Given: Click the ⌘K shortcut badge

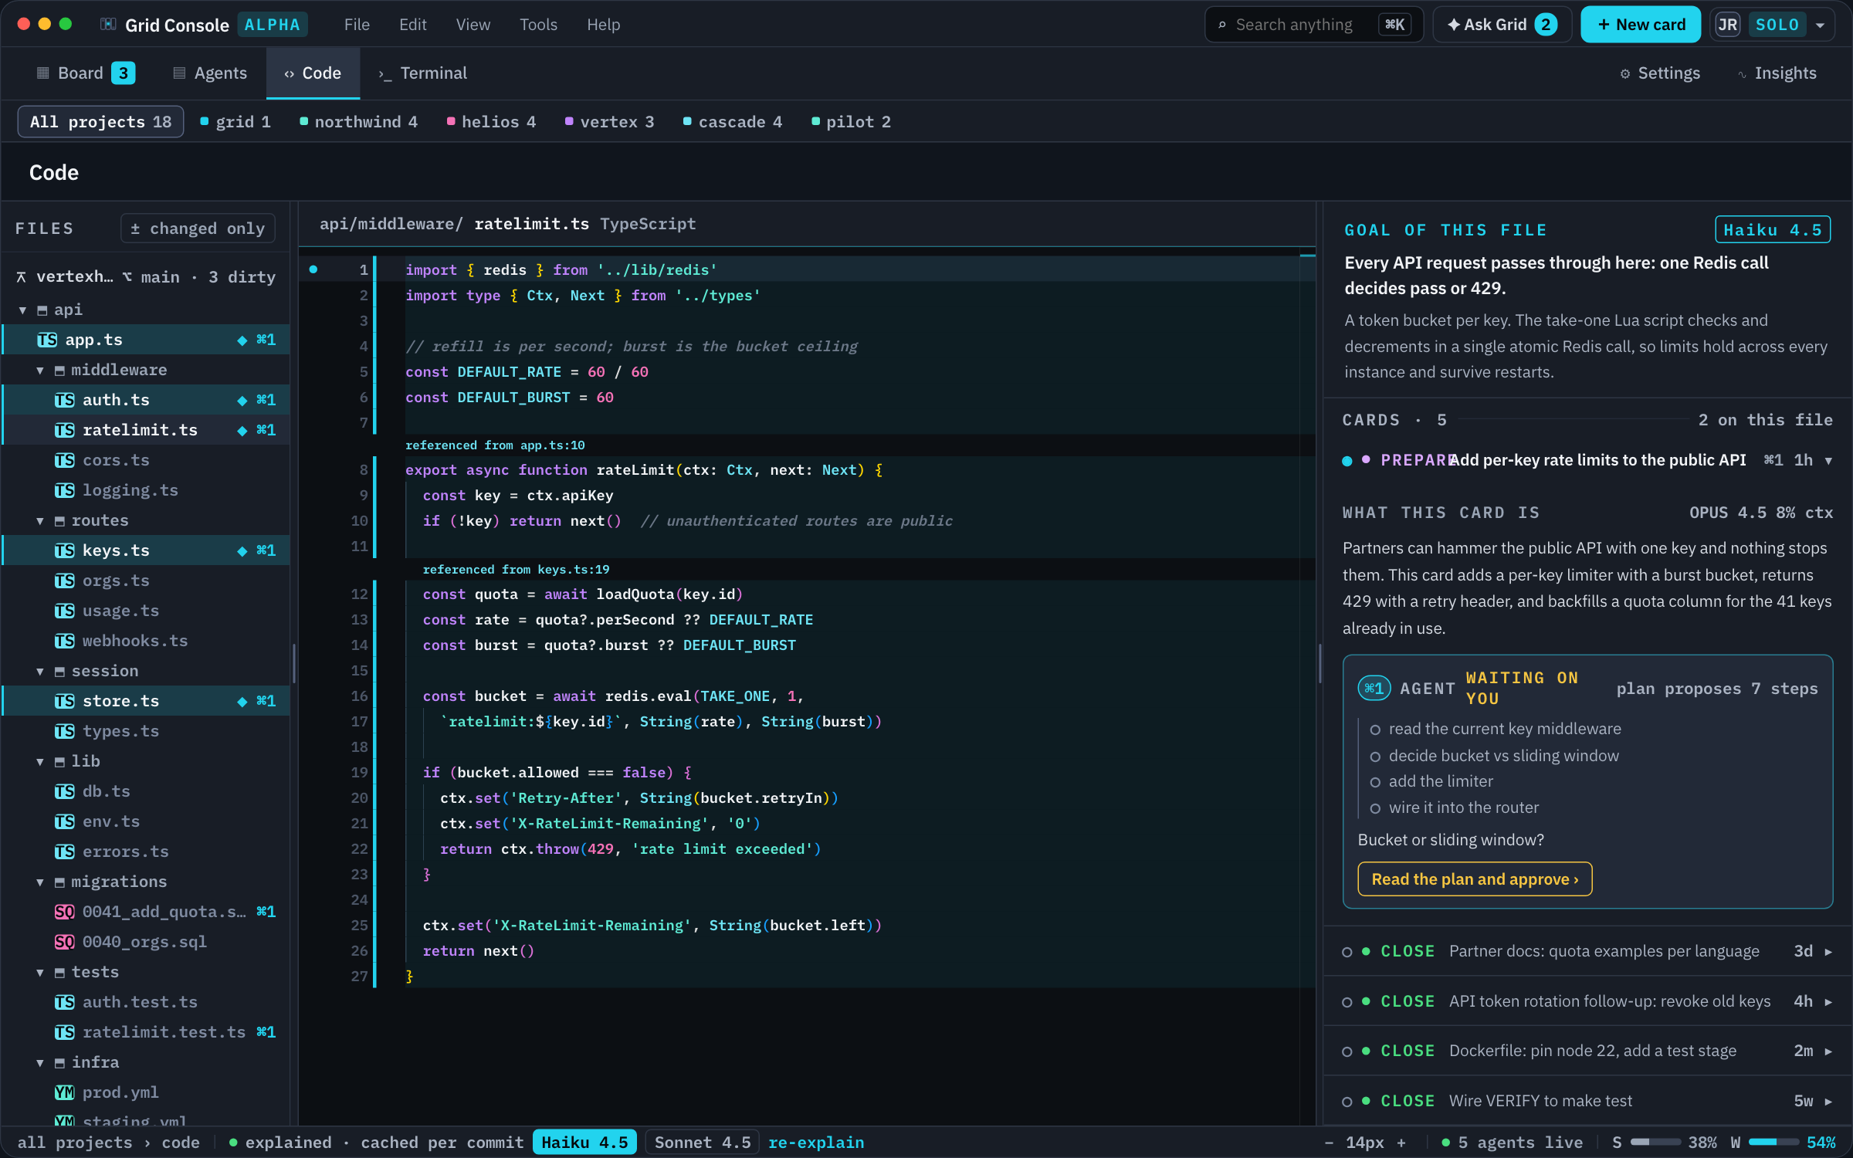Looking at the screenshot, I should click(1394, 25).
